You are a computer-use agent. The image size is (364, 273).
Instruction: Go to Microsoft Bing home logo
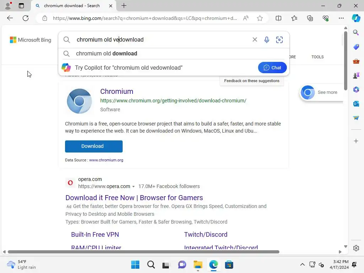click(x=31, y=40)
